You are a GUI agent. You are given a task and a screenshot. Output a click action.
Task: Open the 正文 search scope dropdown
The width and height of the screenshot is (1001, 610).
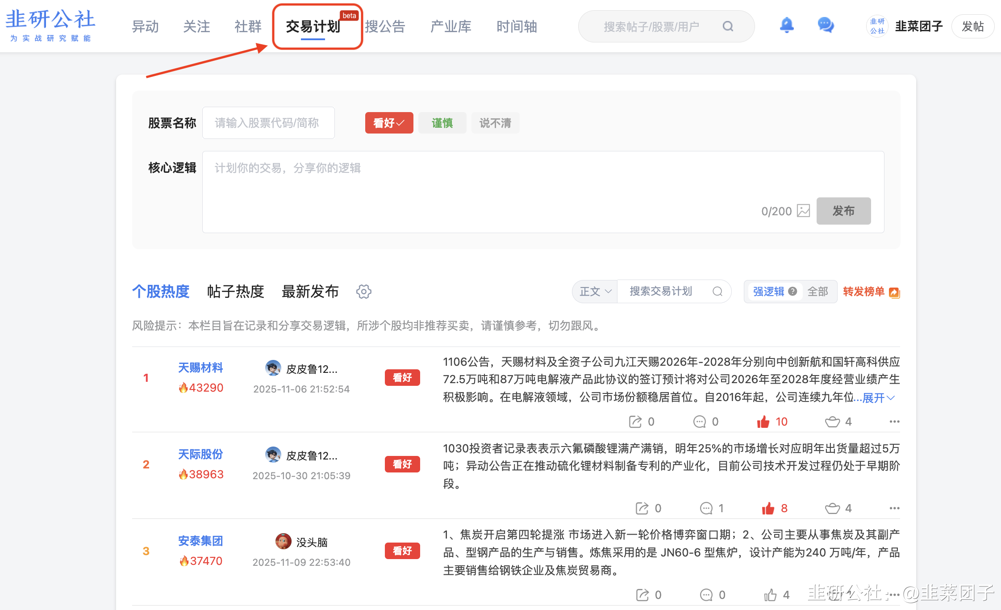[x=595, y=292]
